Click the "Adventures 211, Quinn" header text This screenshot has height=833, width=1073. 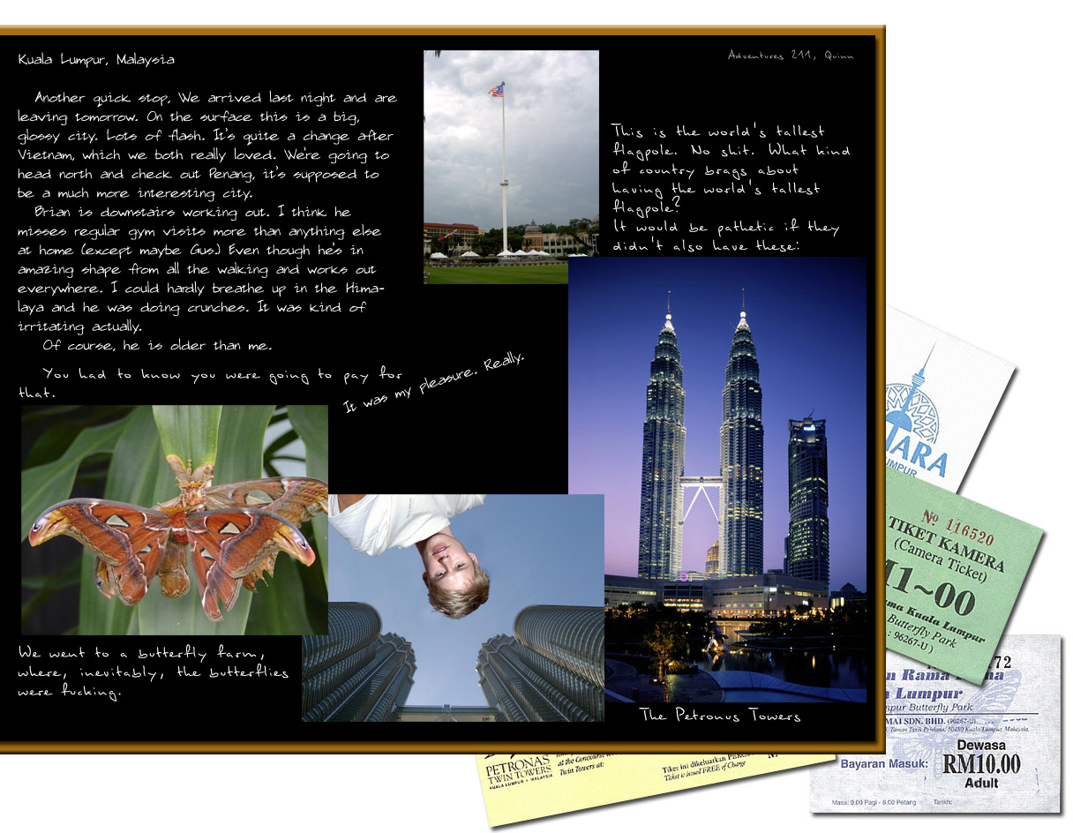click(x=791, y=55)
